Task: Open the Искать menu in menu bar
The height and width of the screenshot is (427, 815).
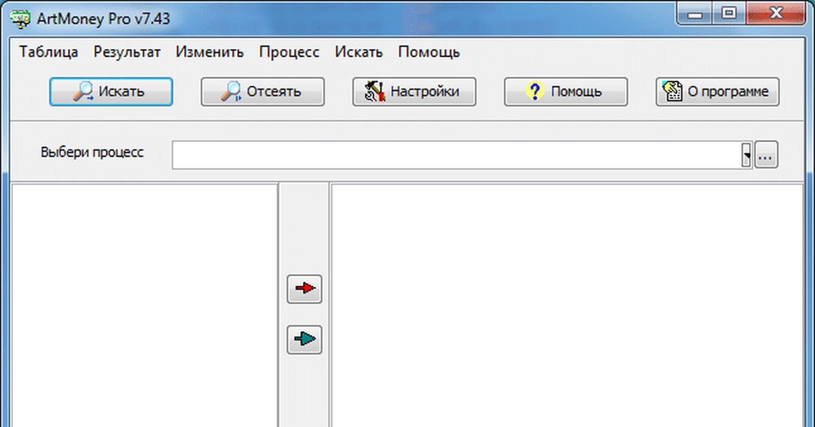Action: click(359, 52)
